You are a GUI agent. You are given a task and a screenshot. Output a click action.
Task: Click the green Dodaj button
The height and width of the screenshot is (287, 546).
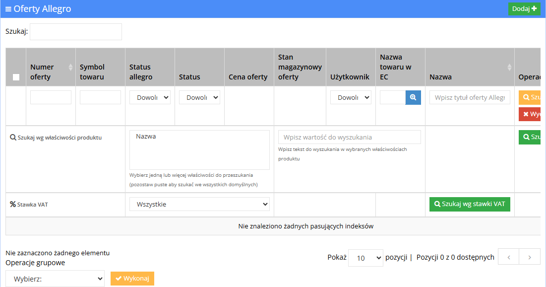coord(524,9)
